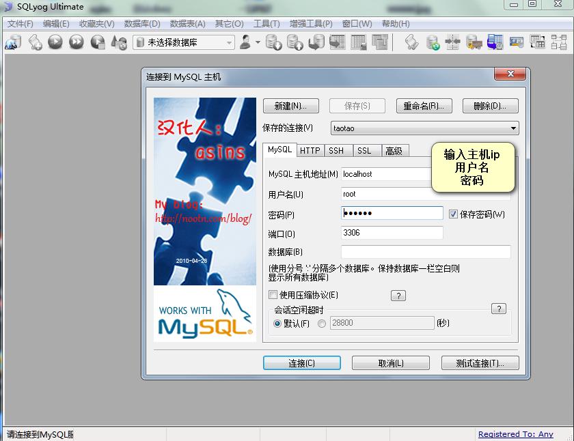
Task: Click the data synchronization arrows icon
Action: [x=453, y=42]
